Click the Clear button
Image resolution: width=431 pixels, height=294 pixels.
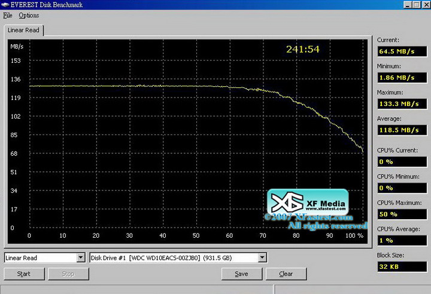286,274
